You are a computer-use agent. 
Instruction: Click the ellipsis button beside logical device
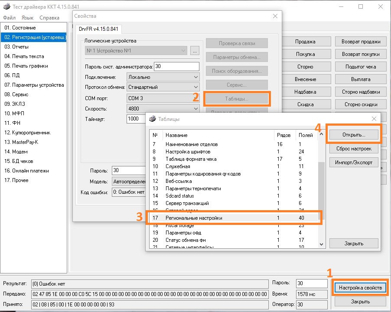(194, 51)
